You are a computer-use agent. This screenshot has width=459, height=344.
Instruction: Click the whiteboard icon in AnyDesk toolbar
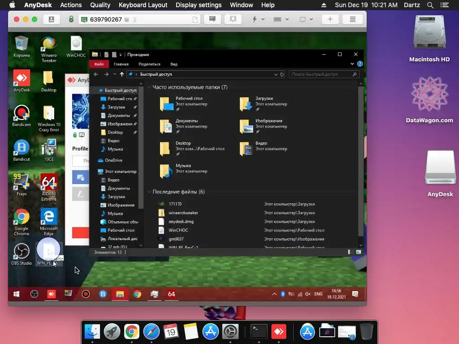(x=233, y=19)
